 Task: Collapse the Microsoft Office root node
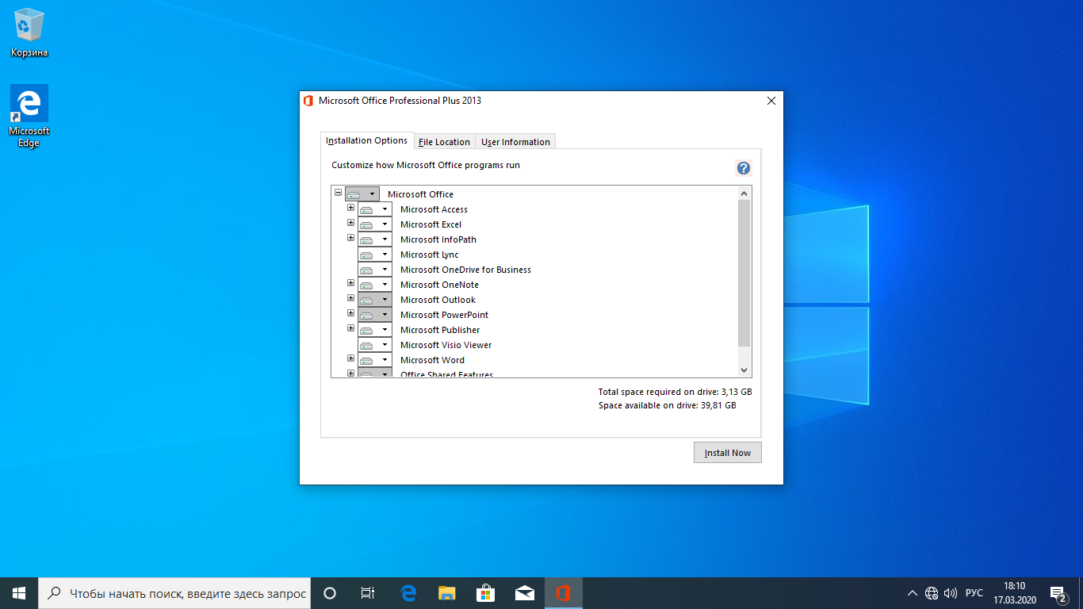point(339,192)
